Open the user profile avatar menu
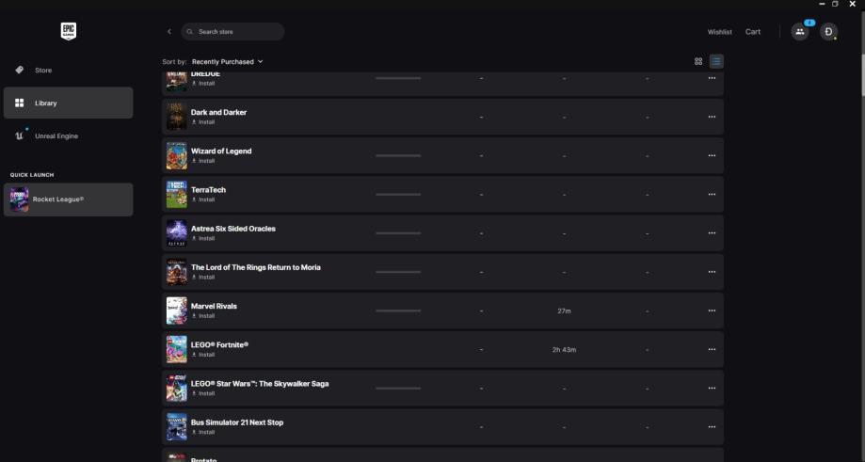The height and width of the screenshot is (462, 865). pos(828,31)
